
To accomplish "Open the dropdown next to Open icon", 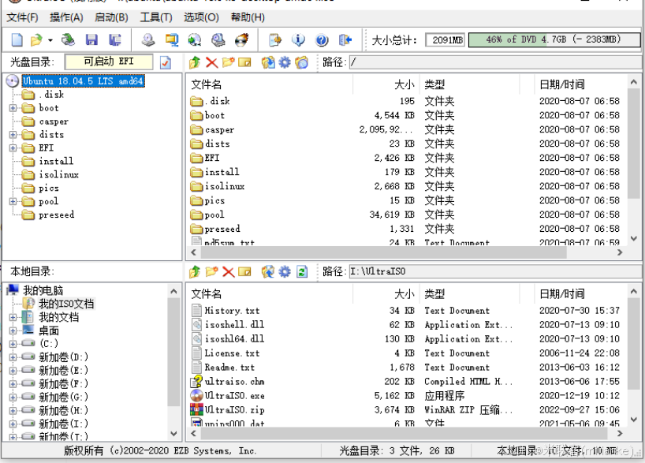I will pos(50,39).
